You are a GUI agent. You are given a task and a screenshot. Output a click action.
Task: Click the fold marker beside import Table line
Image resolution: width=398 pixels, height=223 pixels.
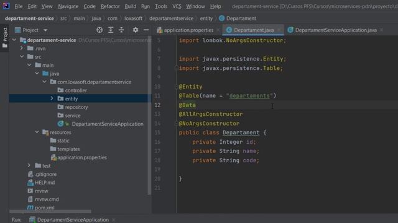click(x=176, y=68)
